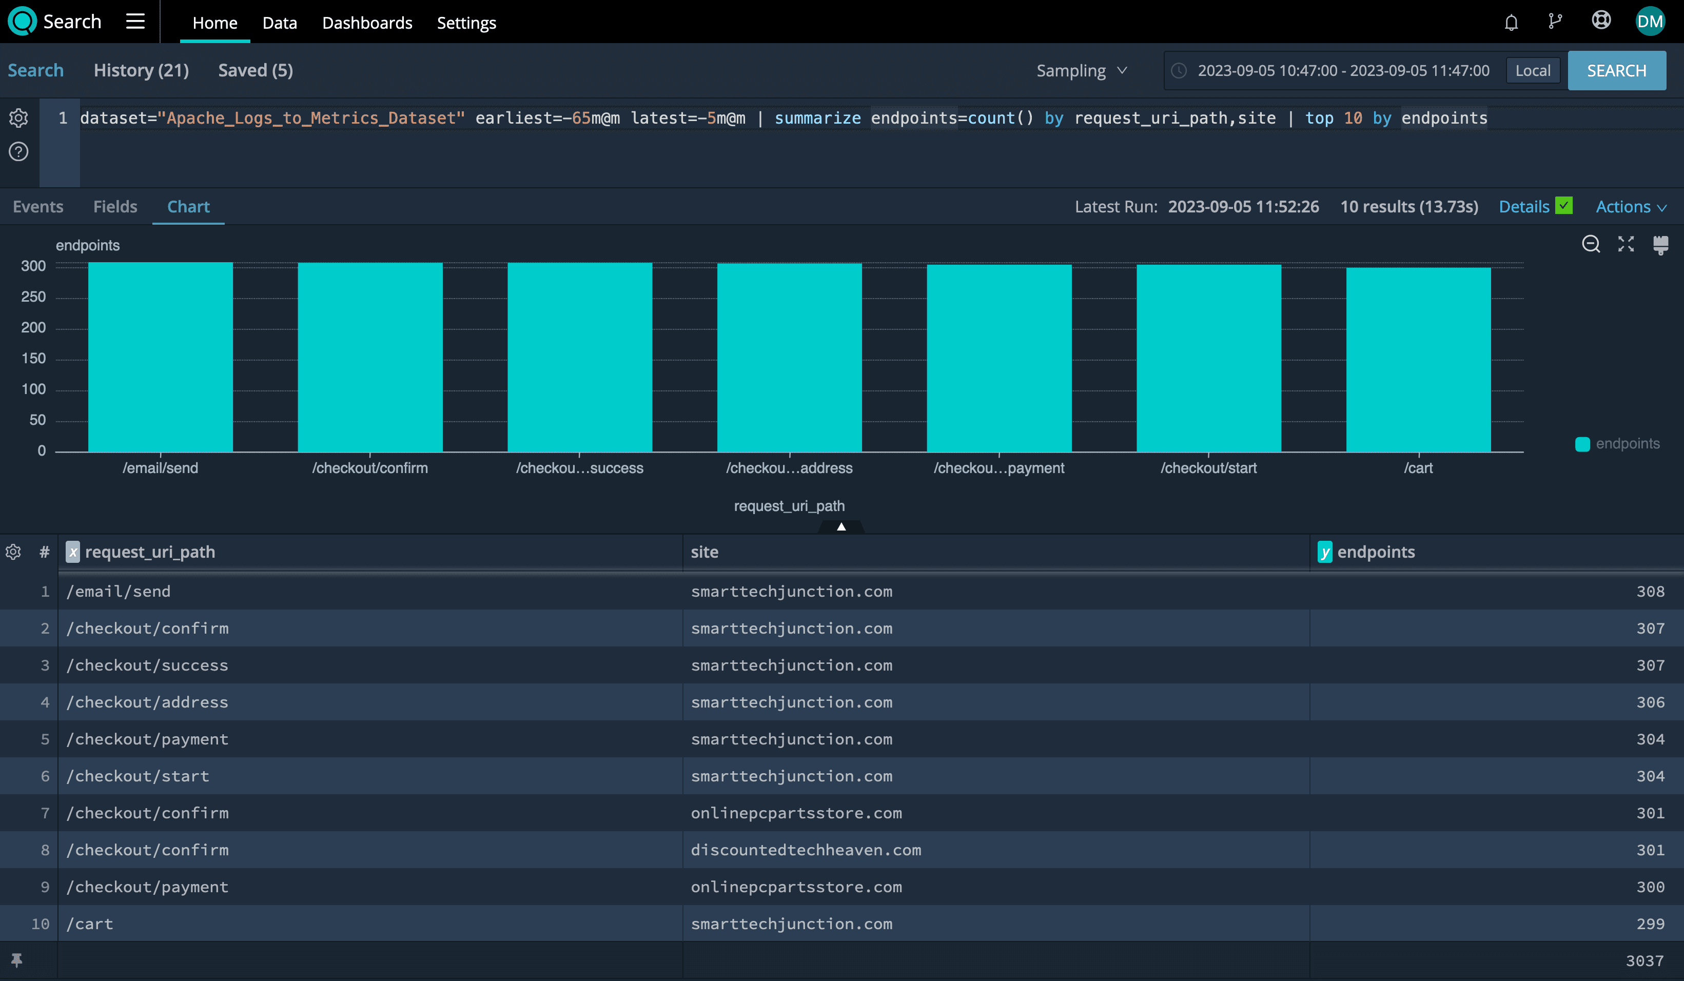This screenshot has height=981, width=1684.
Task: Switch to the Fields tab
Action: (x=115, y=207)
